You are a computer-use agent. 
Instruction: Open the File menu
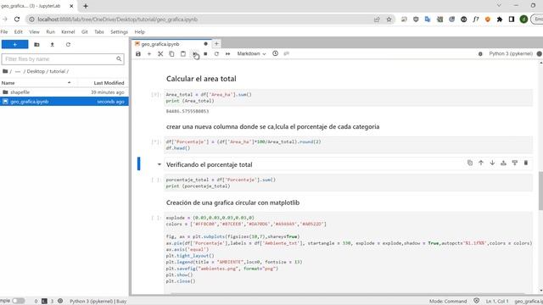click(4, 32)
